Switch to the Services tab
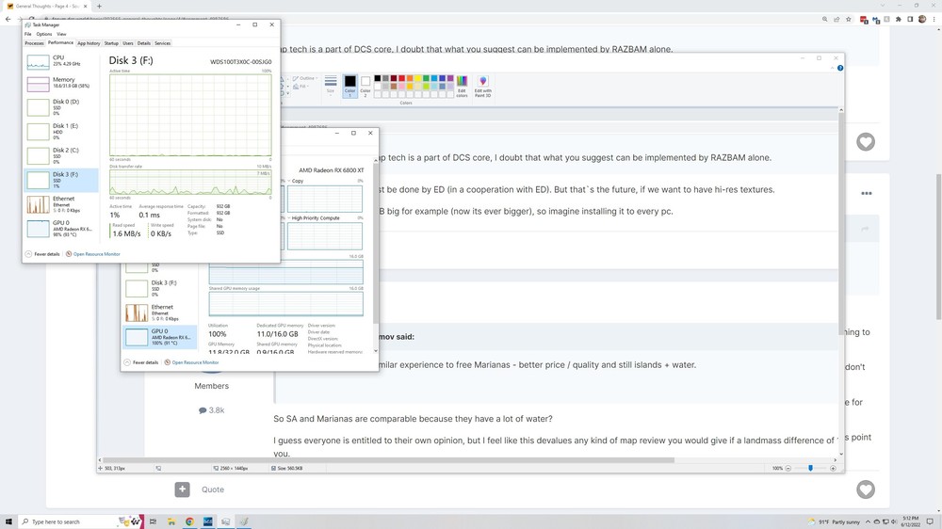The height and width of the screenshot is (529, 942). click(x=162, y=43)
